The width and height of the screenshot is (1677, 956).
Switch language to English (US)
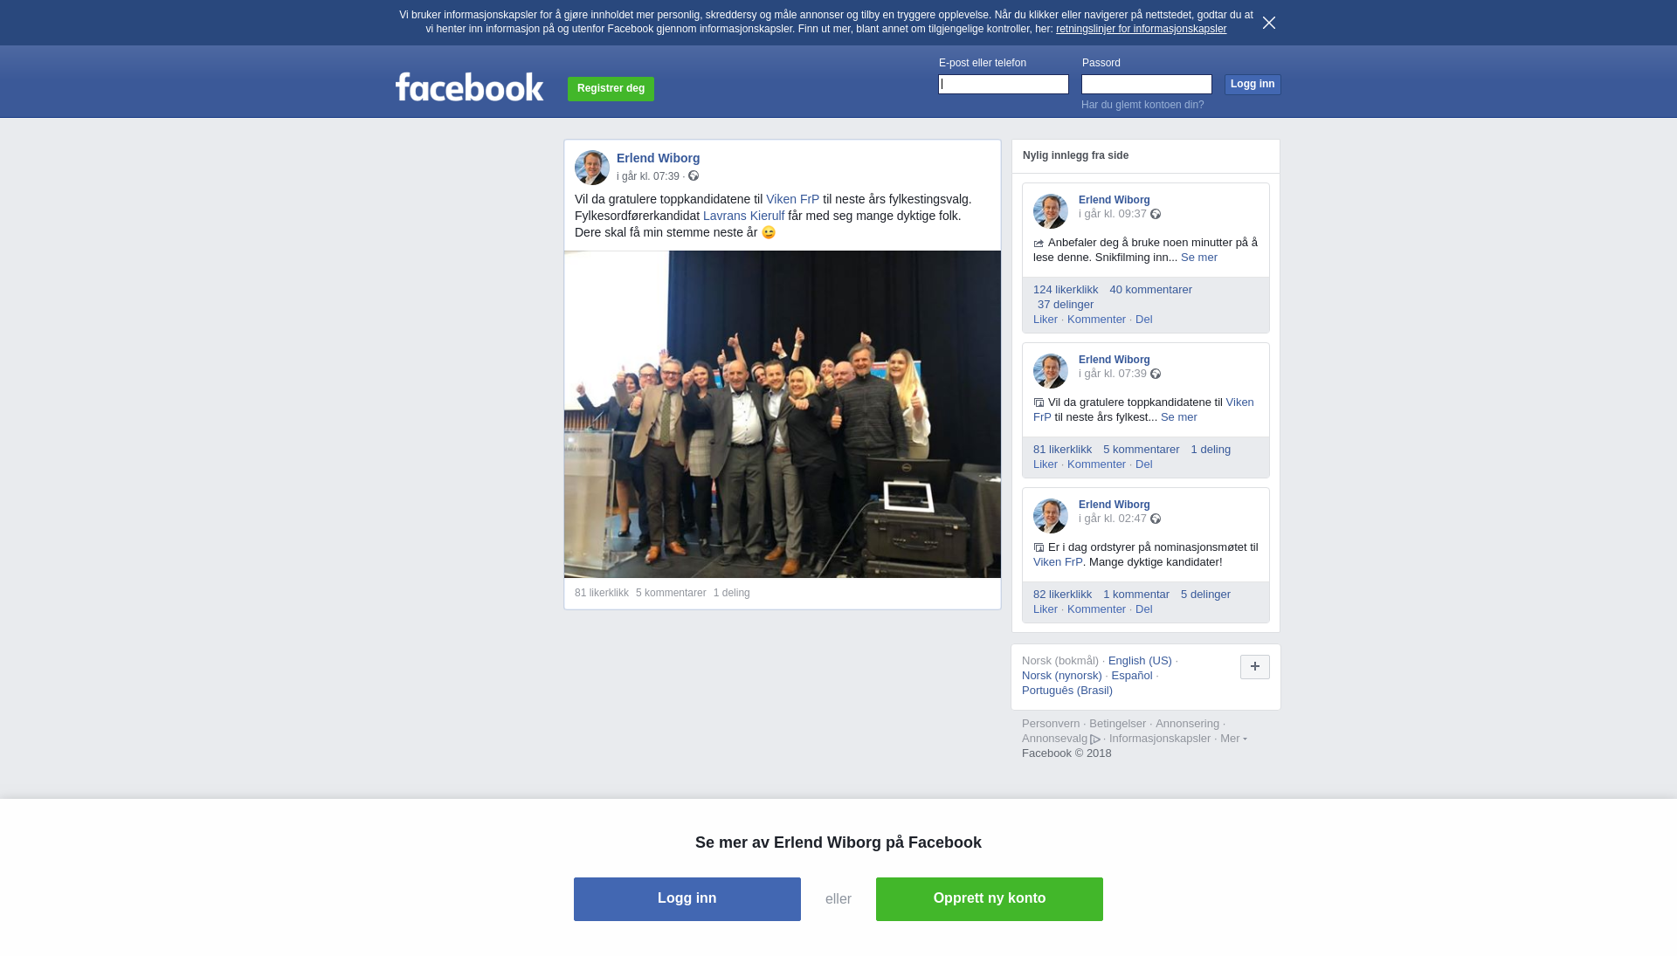tap(1140, 661)
